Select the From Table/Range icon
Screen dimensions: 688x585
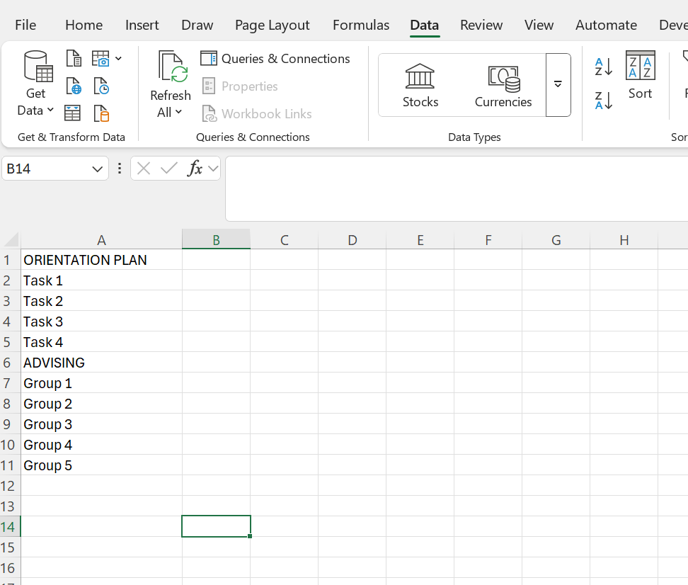coord(74,112)
